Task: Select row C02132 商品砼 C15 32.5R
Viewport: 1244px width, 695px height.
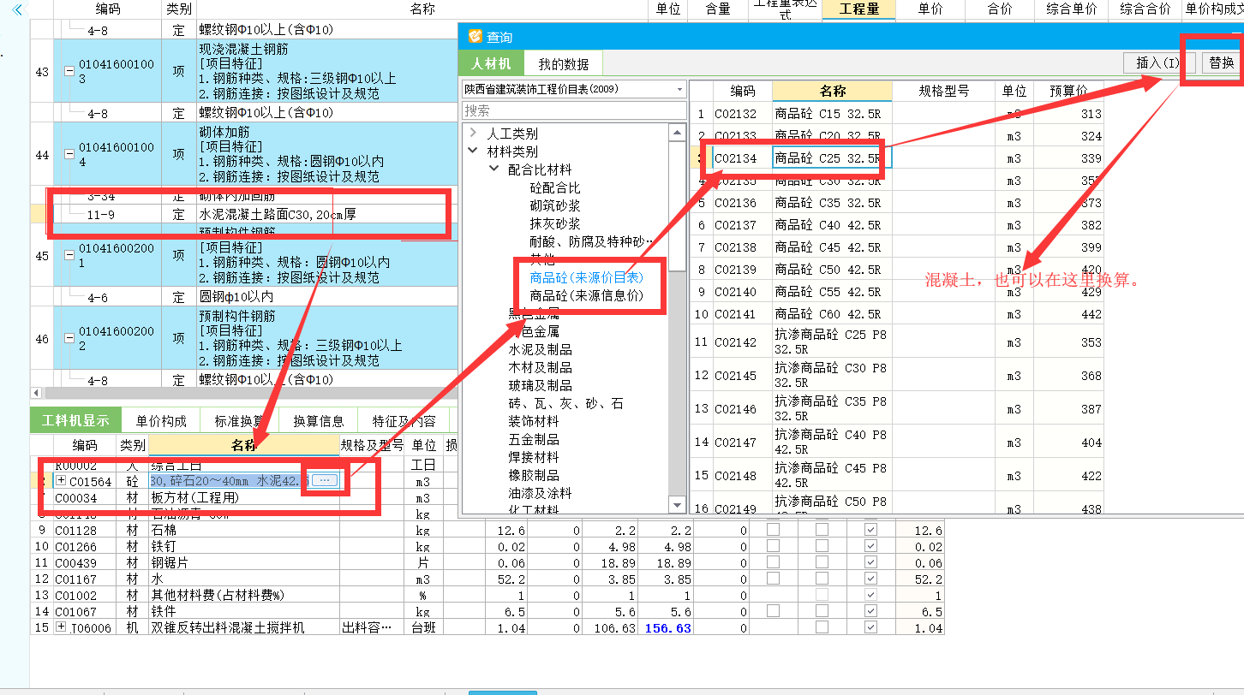Action: 897,113
